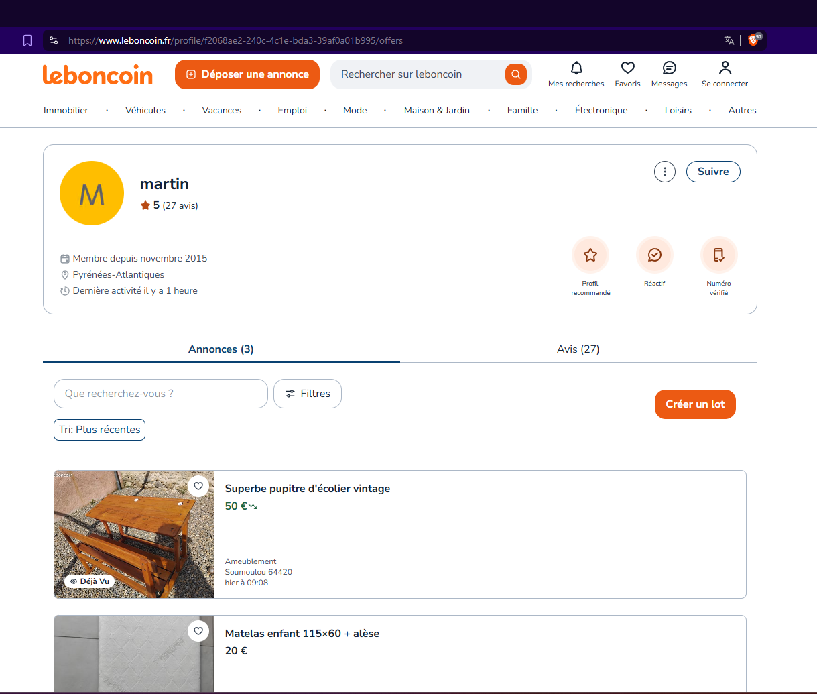The image size is (817, 694).
Task: Click Membre depuis novembre 2015 text
Action: coord(140,258)
